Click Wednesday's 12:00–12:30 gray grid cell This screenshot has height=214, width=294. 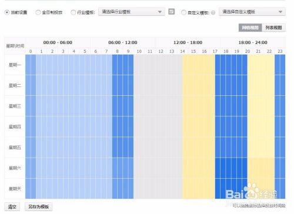coord(158,106)
